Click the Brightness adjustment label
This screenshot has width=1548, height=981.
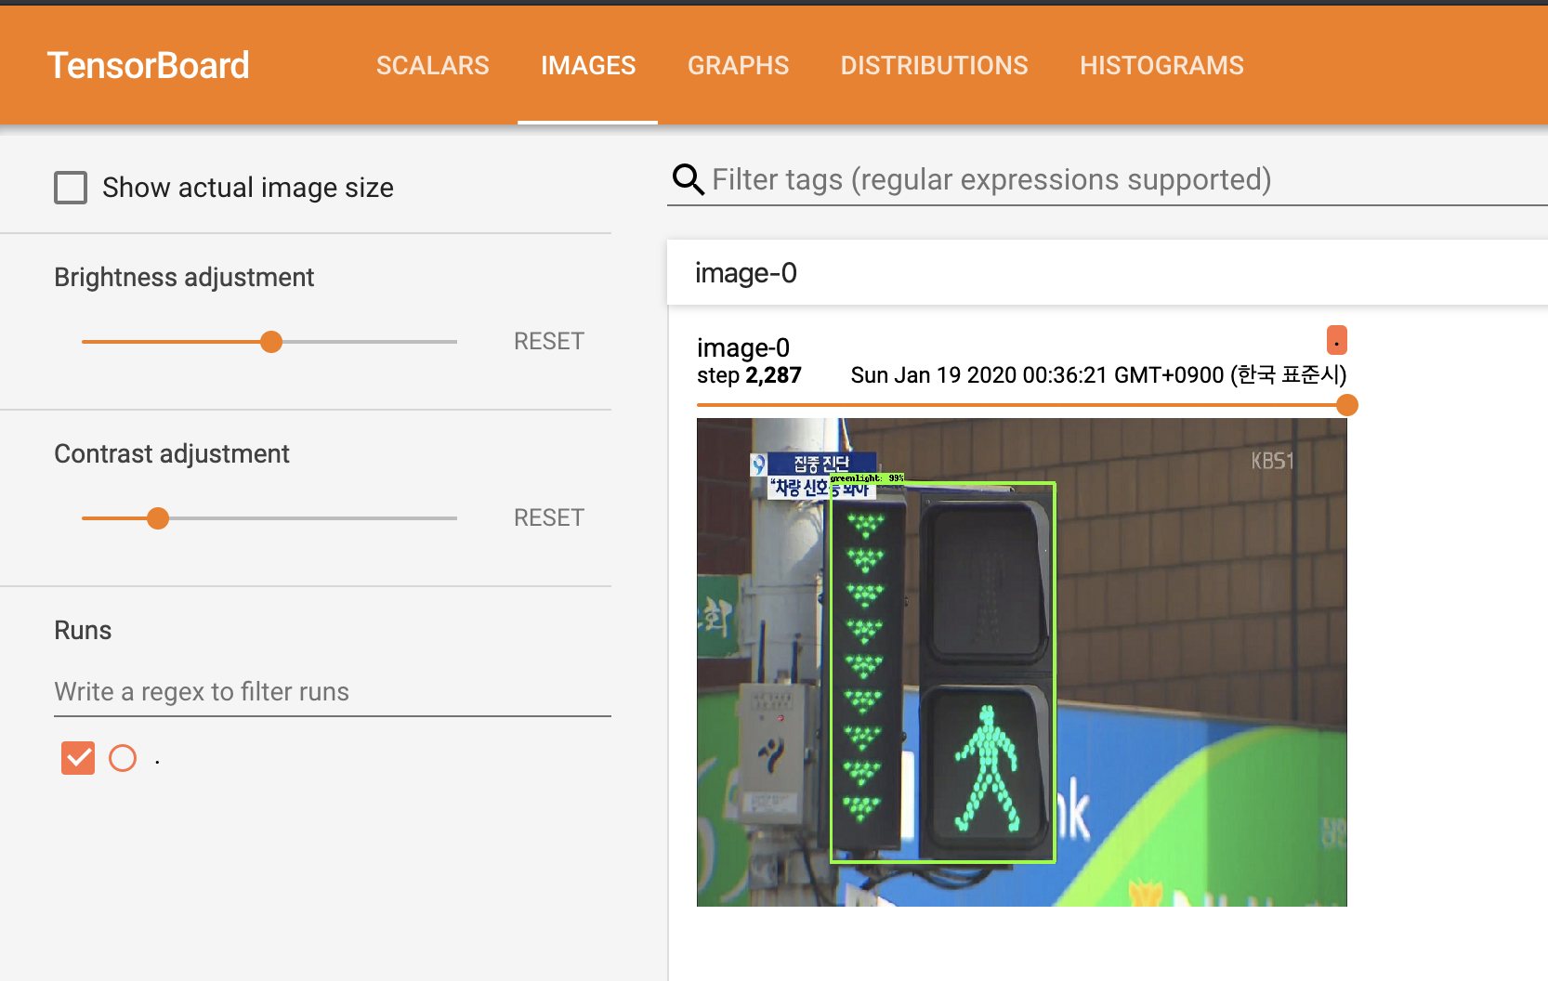pyautogui.click(x=184, y=278)
